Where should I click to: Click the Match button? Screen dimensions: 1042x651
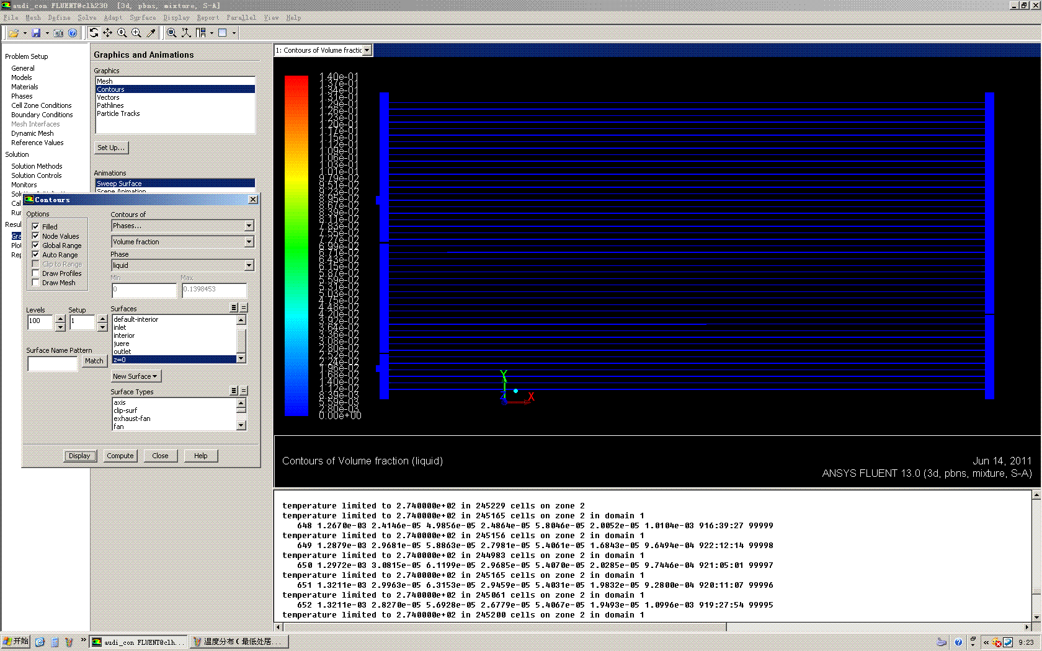click(x=94, y=361)
